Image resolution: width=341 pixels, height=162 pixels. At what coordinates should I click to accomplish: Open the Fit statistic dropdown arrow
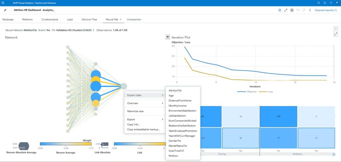[94, 30]
